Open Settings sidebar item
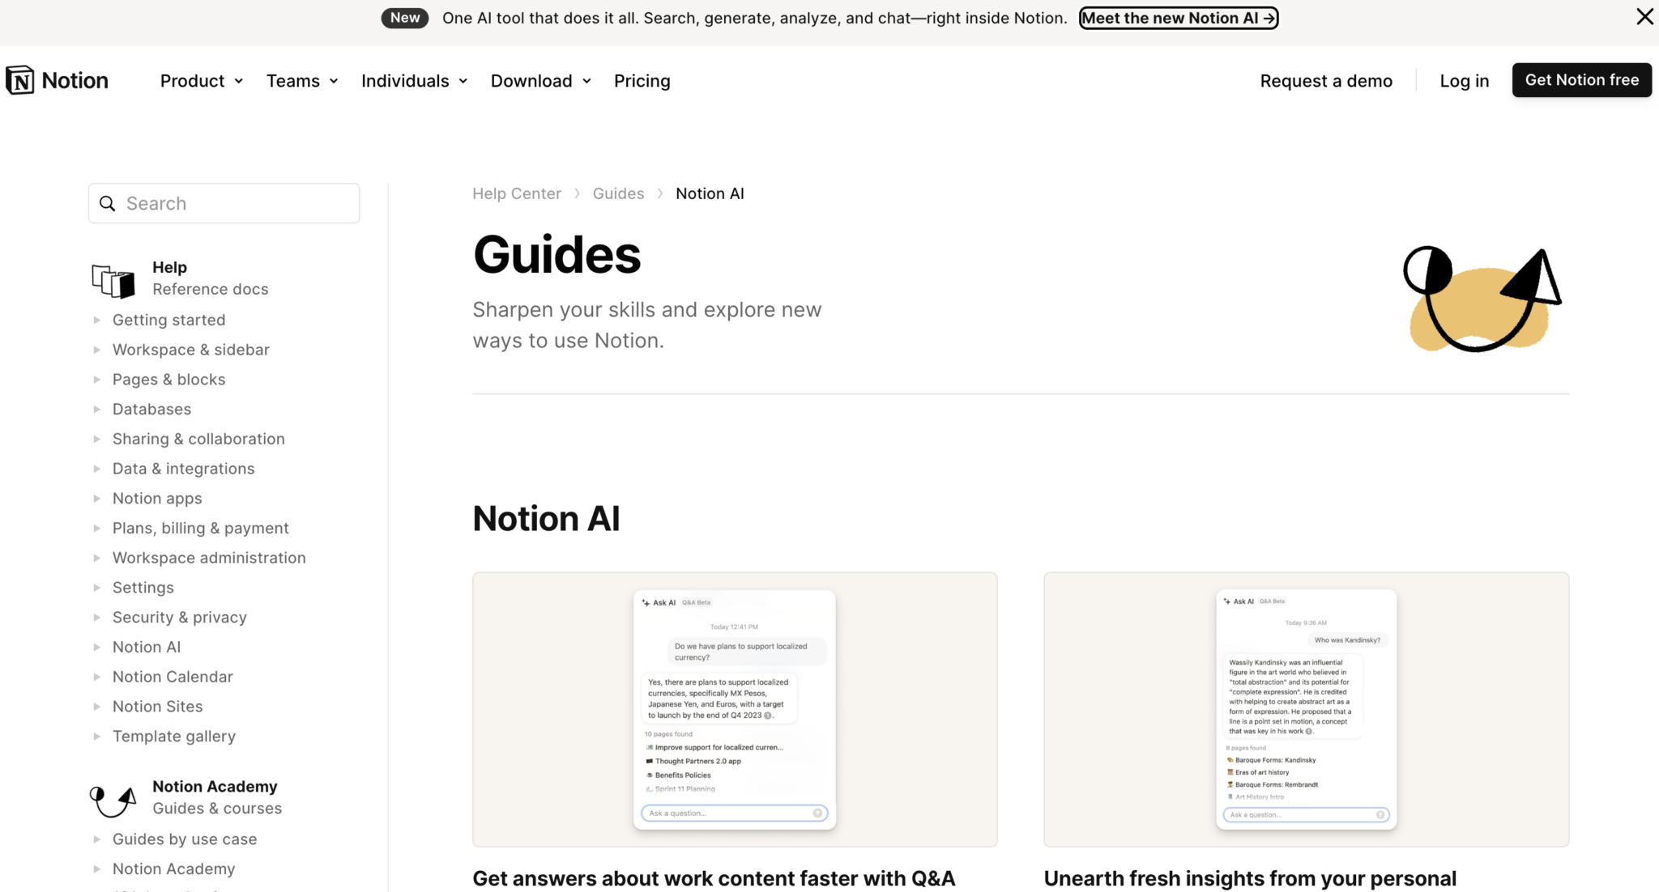Screen dimensions: 1659x892 click(x=143, y=588)
